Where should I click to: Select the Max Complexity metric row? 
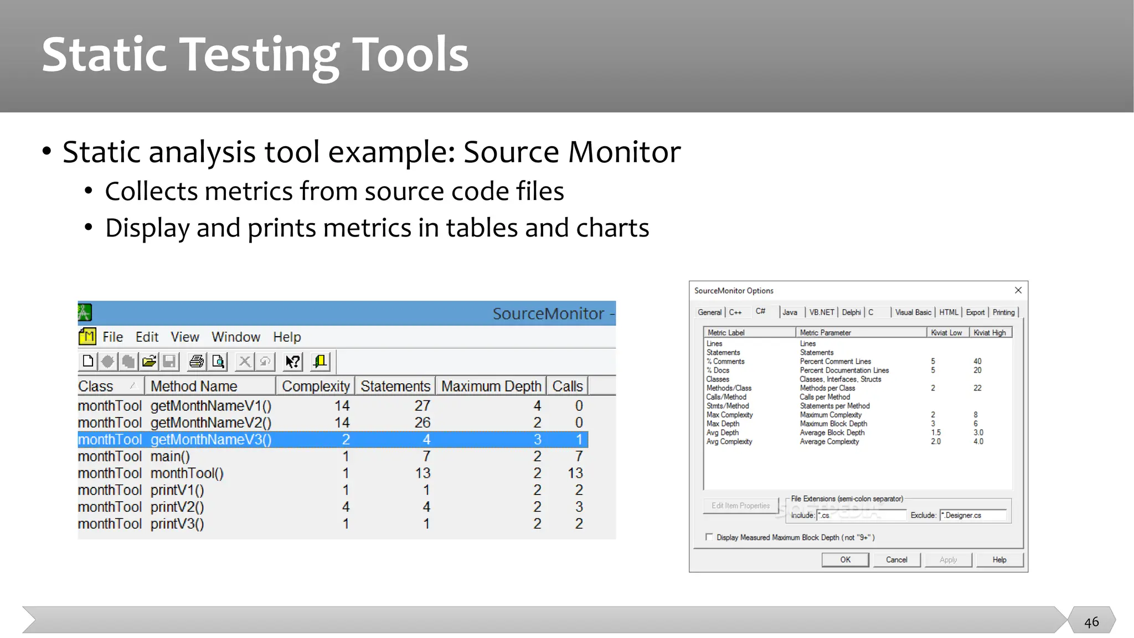point(858,415)
